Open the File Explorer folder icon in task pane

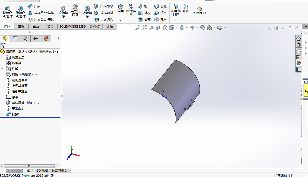point(299,51)
